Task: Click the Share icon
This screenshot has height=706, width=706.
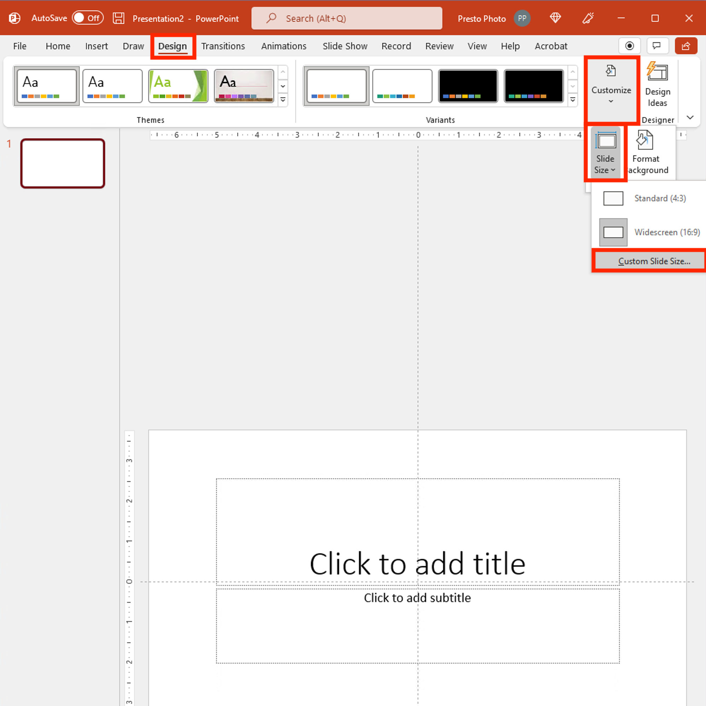Action: click(686, 46)
